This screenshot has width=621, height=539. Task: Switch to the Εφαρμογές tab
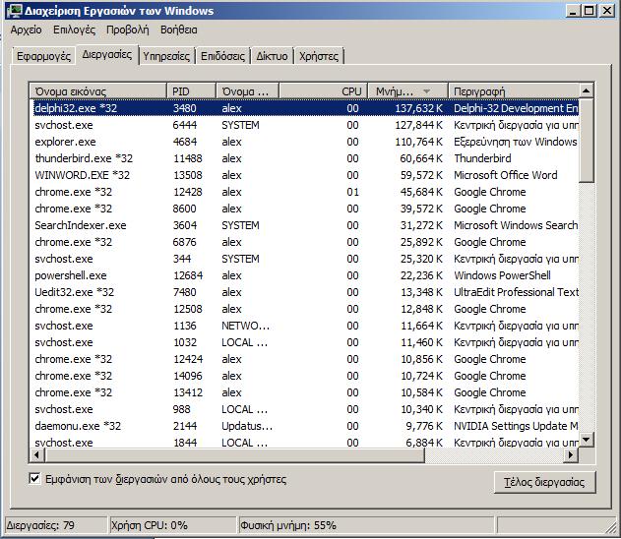pyautogui.click(x=43, y=56)
